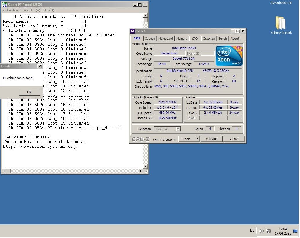Click OK in the Finish dialog
Image resolution: width=300 pixels, height=238 pixels.
coord(29,92)
